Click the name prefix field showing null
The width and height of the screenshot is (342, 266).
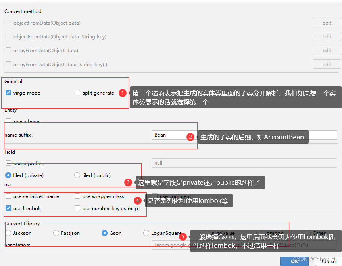pos(244,163)
